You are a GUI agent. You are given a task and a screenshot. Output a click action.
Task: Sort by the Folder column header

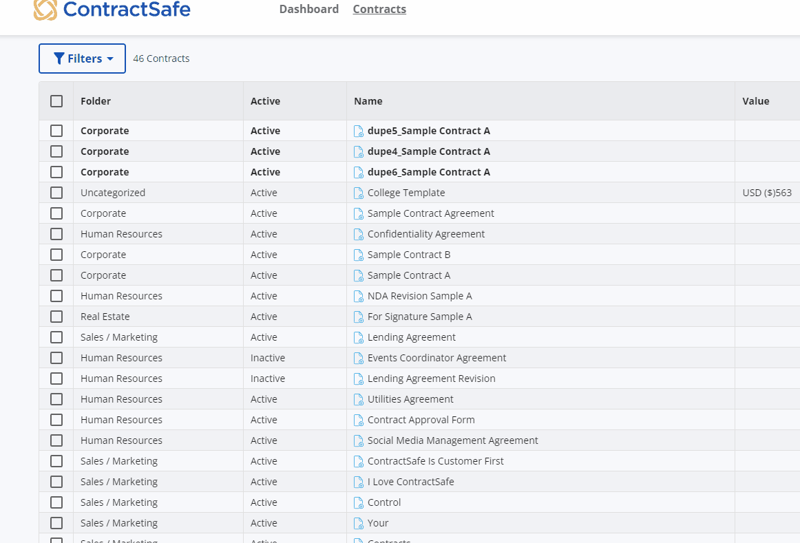coord(96,101)
